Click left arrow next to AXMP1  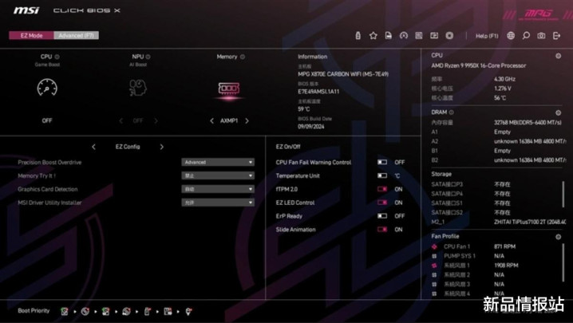coord(211,121)
